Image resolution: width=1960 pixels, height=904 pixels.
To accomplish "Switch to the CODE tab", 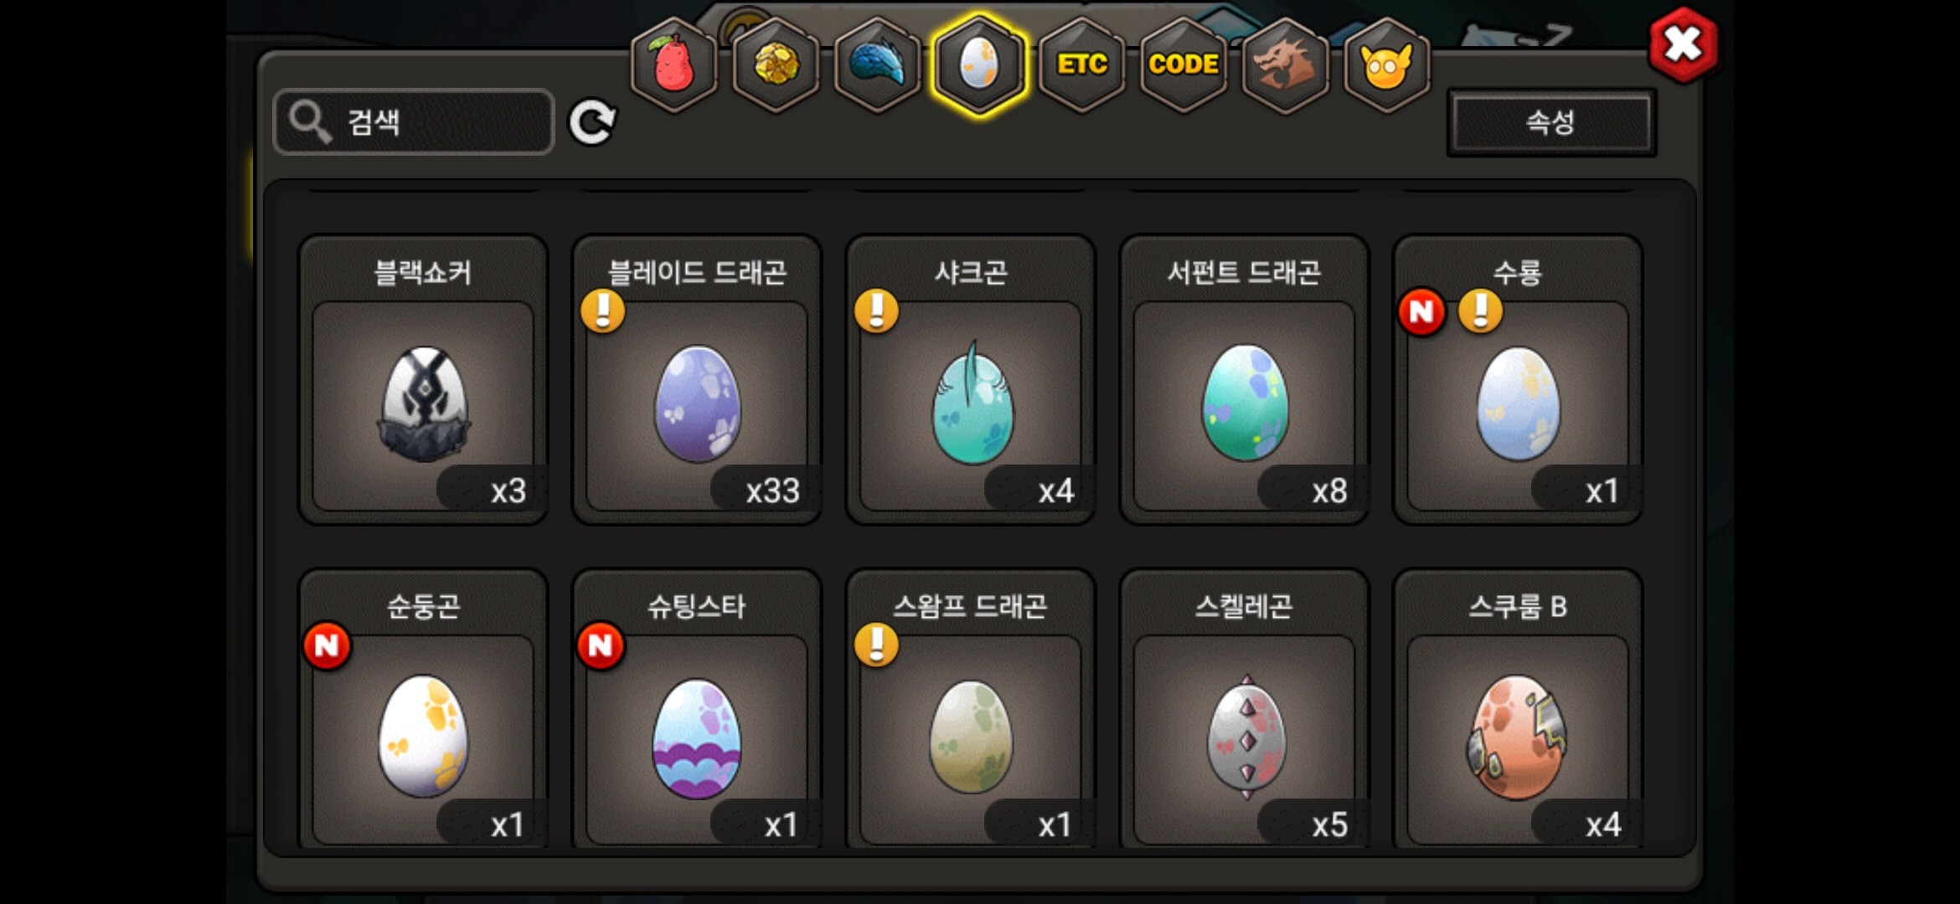I will point(1184,64).
